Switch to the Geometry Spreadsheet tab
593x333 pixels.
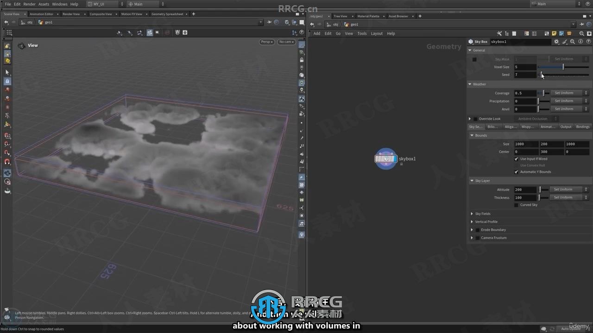(167, 14)
